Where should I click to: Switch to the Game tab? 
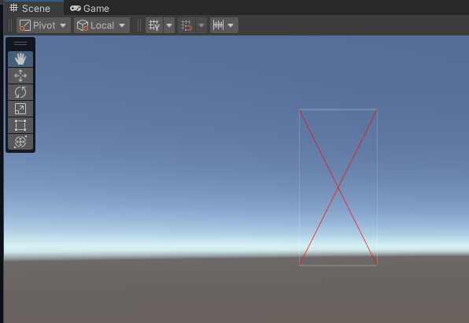coord(90,8)
